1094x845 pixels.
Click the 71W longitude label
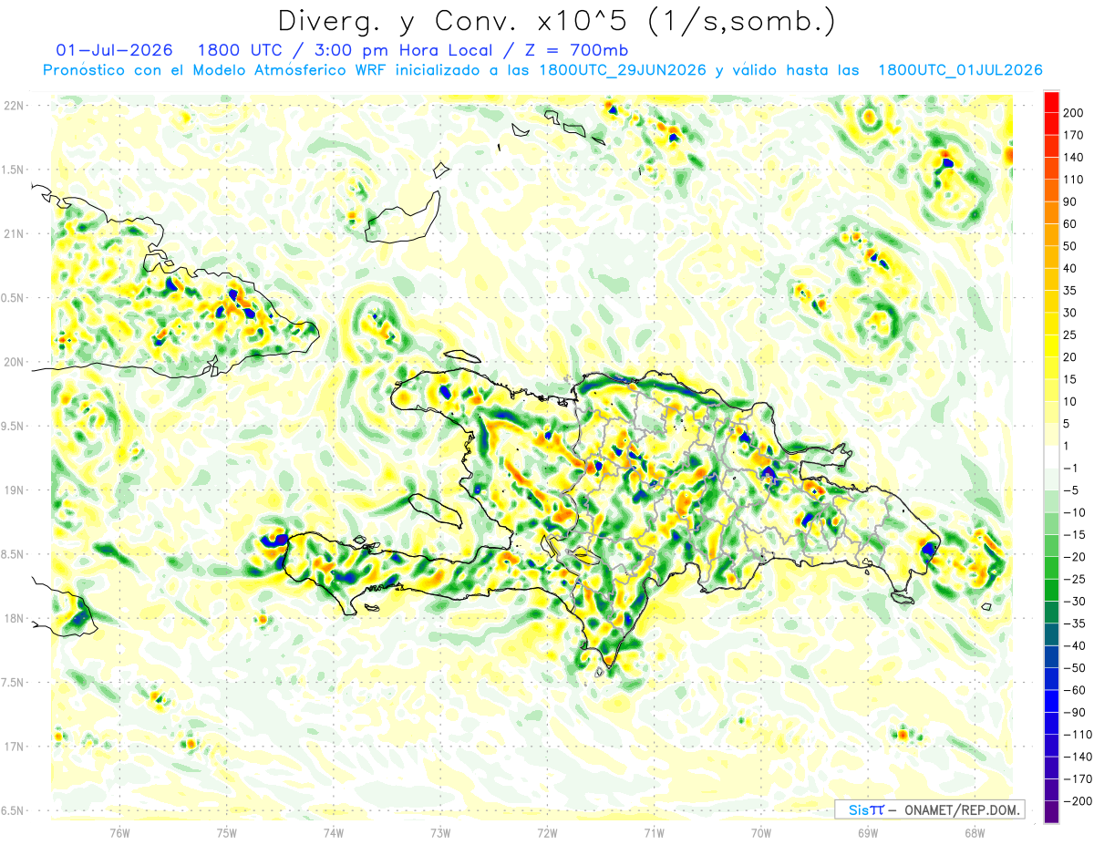click(x=654, y=832)
